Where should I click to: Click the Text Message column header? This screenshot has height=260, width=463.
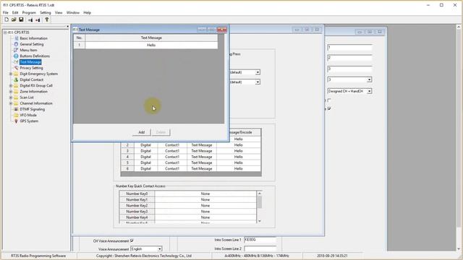(x=151, y=38)
